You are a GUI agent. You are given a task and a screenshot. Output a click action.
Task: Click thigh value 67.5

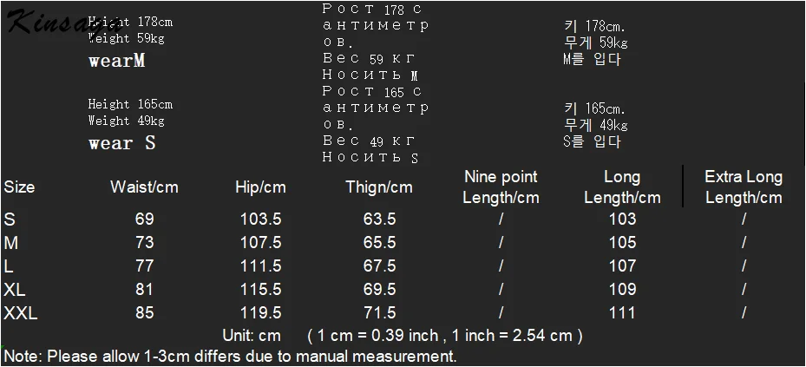tap(379, 266)
